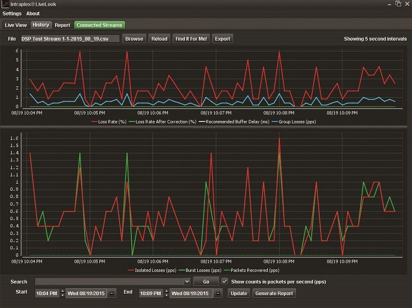This screenshot has width=412, height=308.
Task: Click the Start time stepper arrows
Action: pyautogui.click(x=63, y=293)
